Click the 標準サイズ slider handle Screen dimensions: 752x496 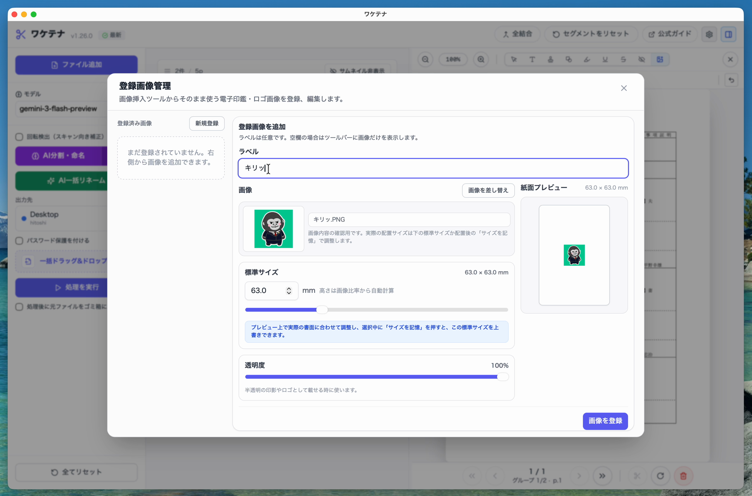(322, 310)
